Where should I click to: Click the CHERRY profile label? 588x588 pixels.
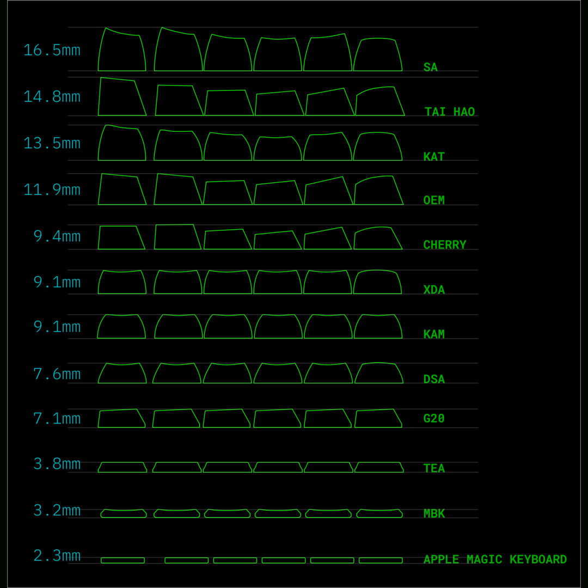(x=444, y=245)
